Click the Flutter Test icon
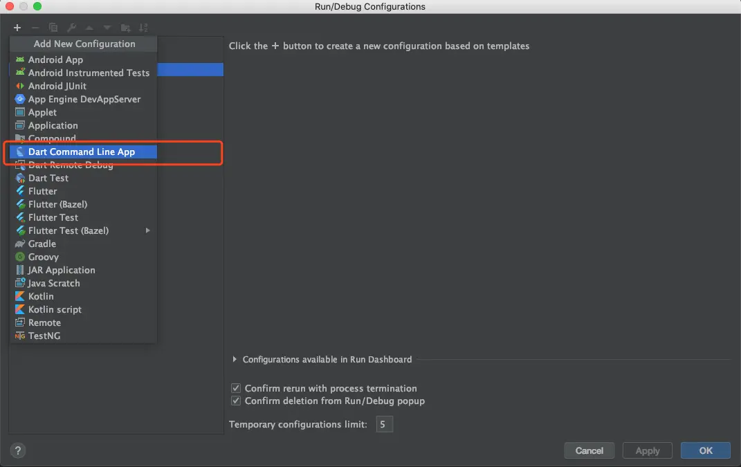 [20, 218]
